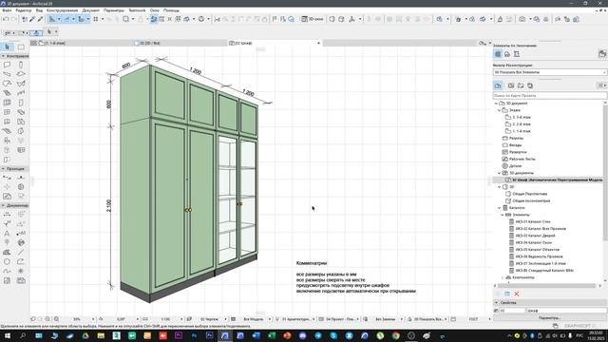Activate the Door tool
608x342 pixels.
[x=21, y=103]
